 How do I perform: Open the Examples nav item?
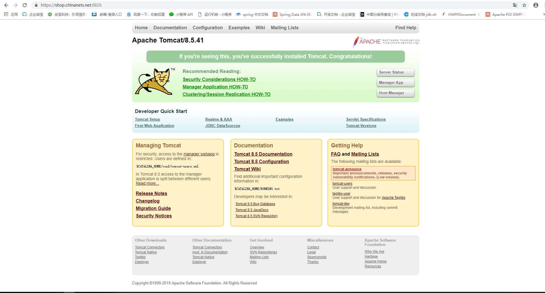239,28
